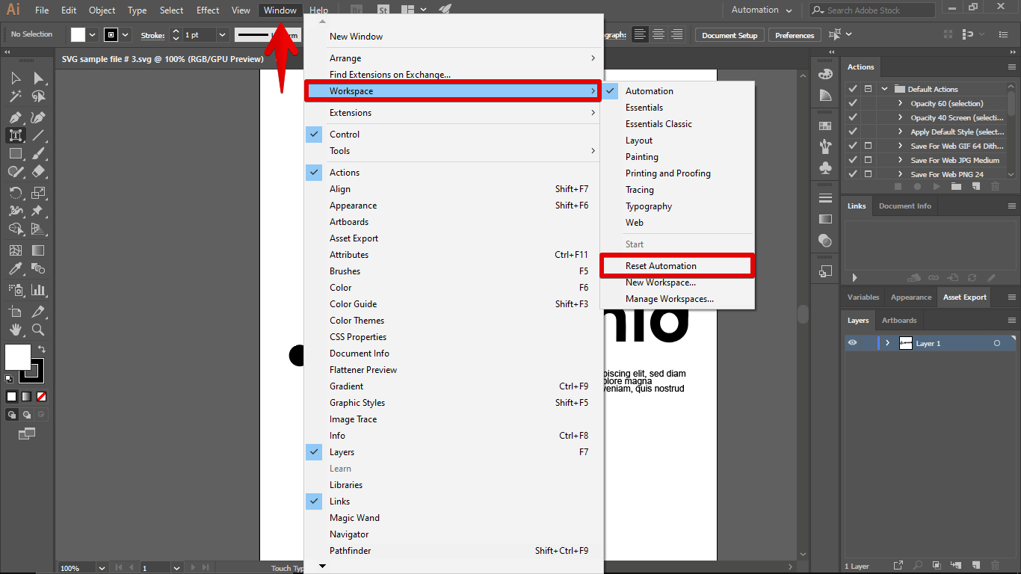Select the Zoom tool magnifier
Viewport: 1021px width, 574px height.
[38, 330]
